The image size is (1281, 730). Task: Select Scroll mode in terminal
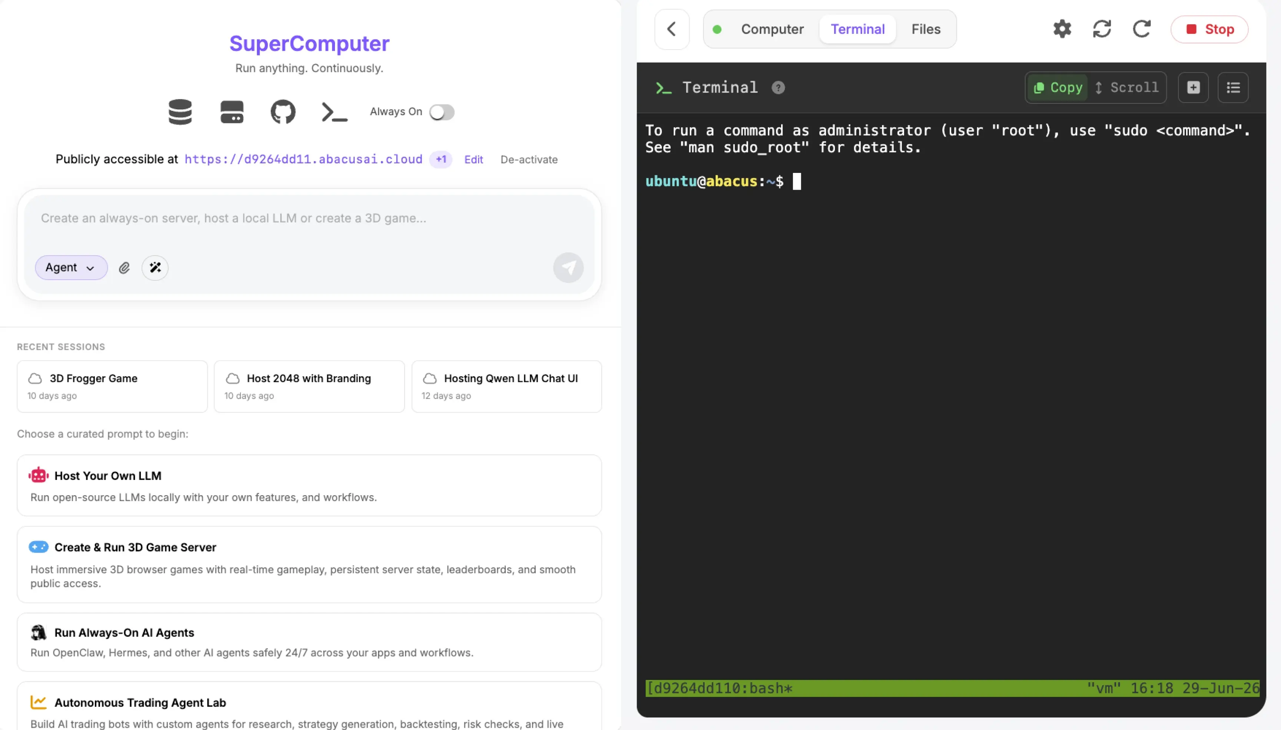click(1126, 88)
